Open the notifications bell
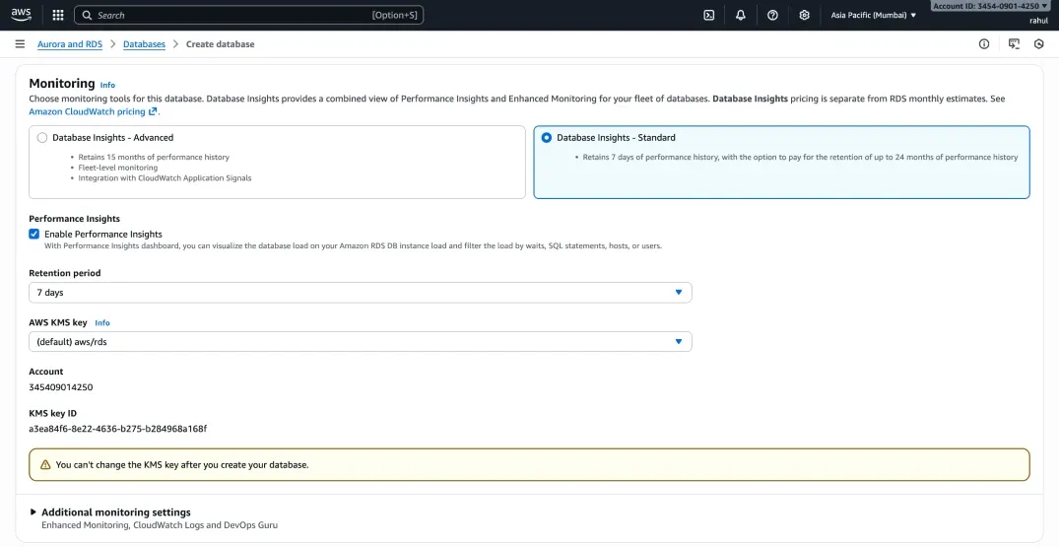Image resolution: width=1059 pixels, height=547 pixels. pos(741,15)
